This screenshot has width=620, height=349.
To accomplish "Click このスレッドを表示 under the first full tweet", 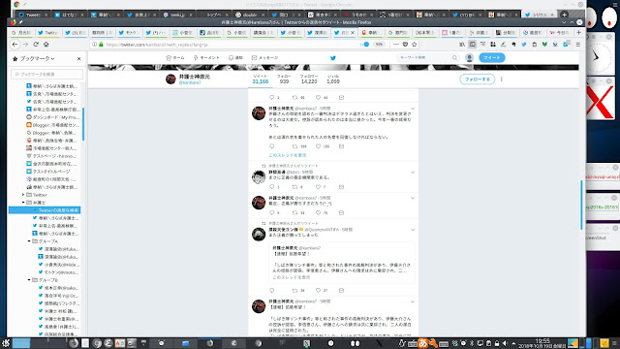I will click(x=288, y=155).
